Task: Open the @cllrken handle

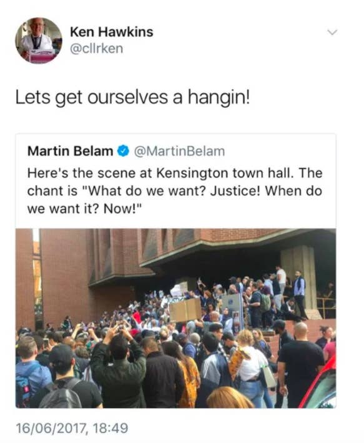Action: tap(96, 49)
